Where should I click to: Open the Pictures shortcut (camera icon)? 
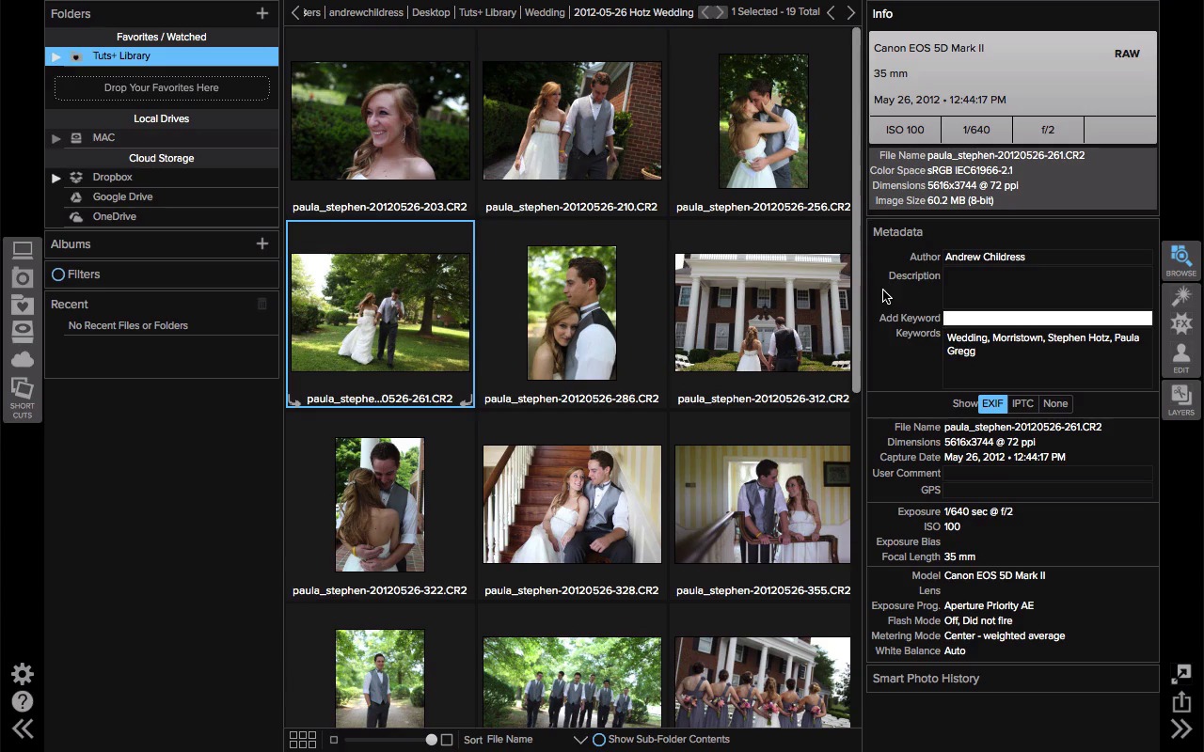23,277
